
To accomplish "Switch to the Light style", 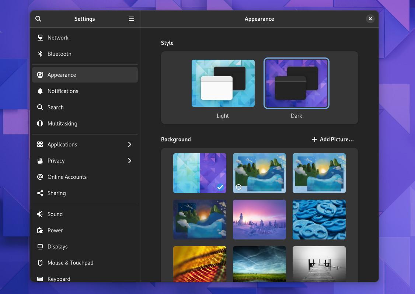I will click(x=223, y=83).
